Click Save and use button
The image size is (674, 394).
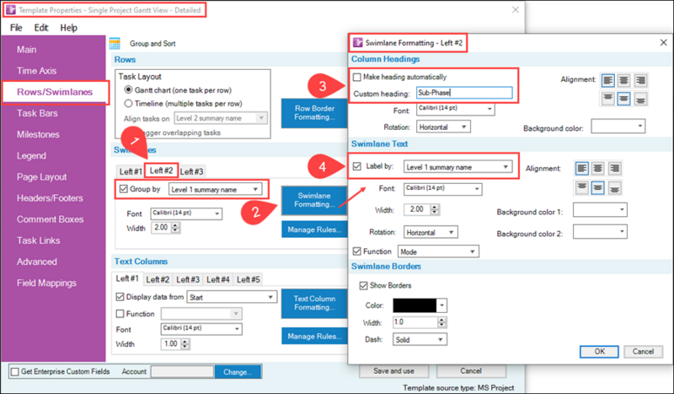pos(393,370)
